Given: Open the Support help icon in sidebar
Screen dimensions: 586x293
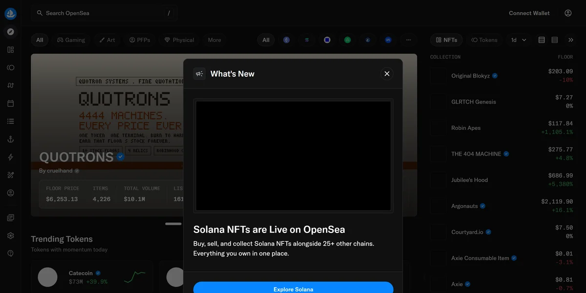Looking at the screenshot, I should coord(11,253).
